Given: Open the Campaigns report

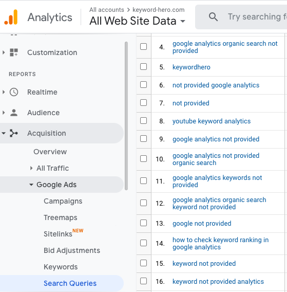Looking at the screenshot, I should point(63,201).
